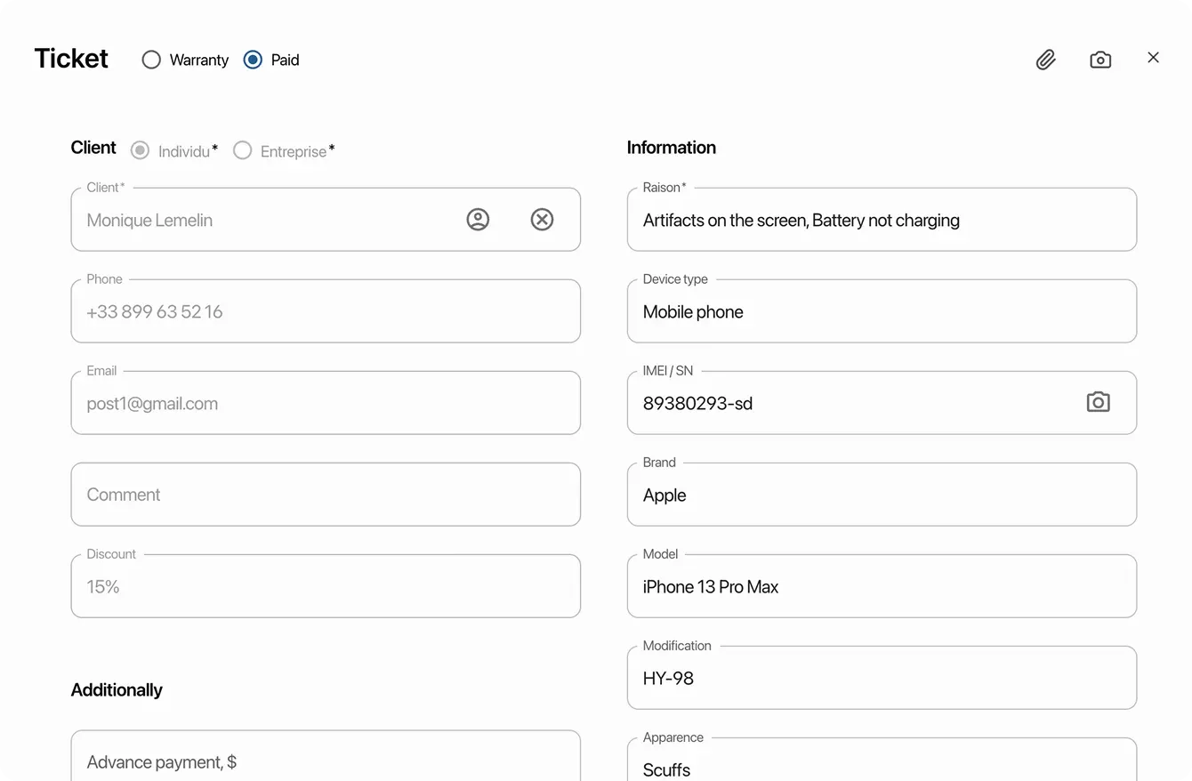Click the Phone number field
The image size is (1192, 781).
(326, 311)
